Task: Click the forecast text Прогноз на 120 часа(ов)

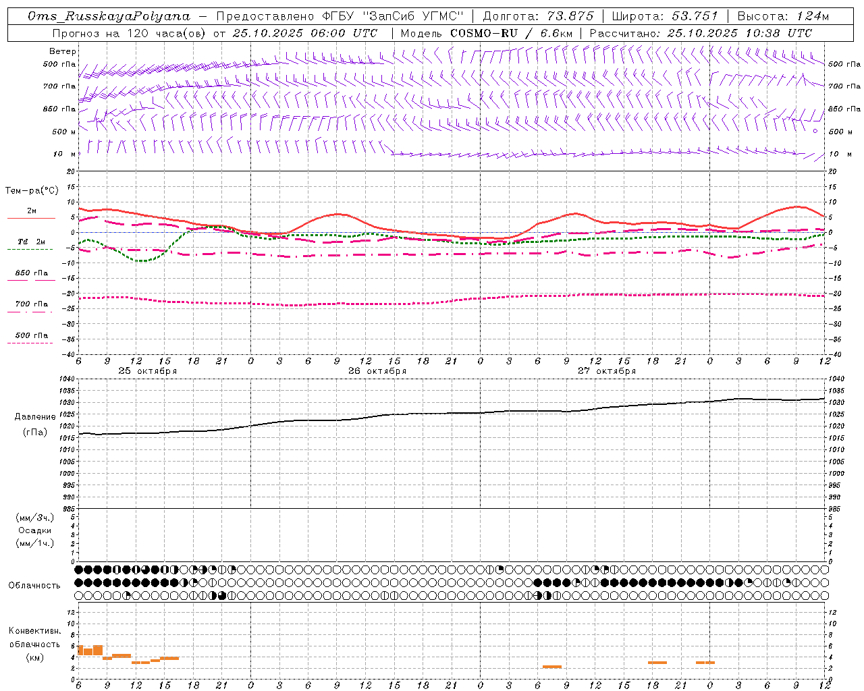Action: 130,33
